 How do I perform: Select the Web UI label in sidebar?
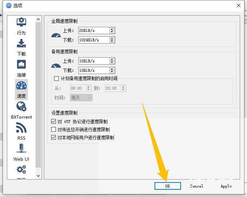click(x=21, y=159)
